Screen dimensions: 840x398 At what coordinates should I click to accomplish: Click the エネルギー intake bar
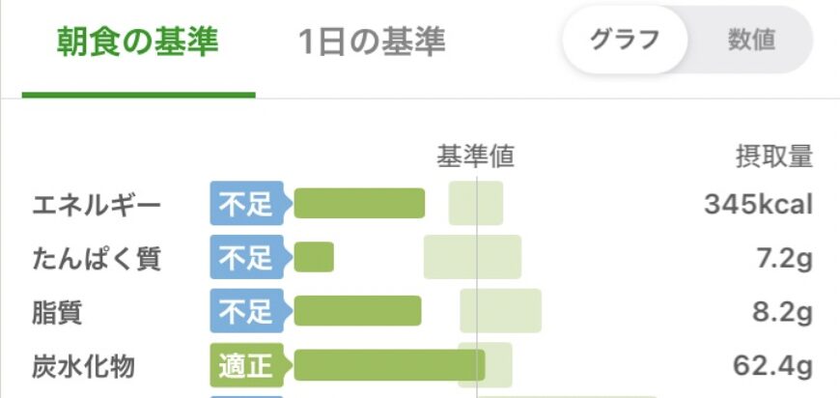click(x=359, y=204)
